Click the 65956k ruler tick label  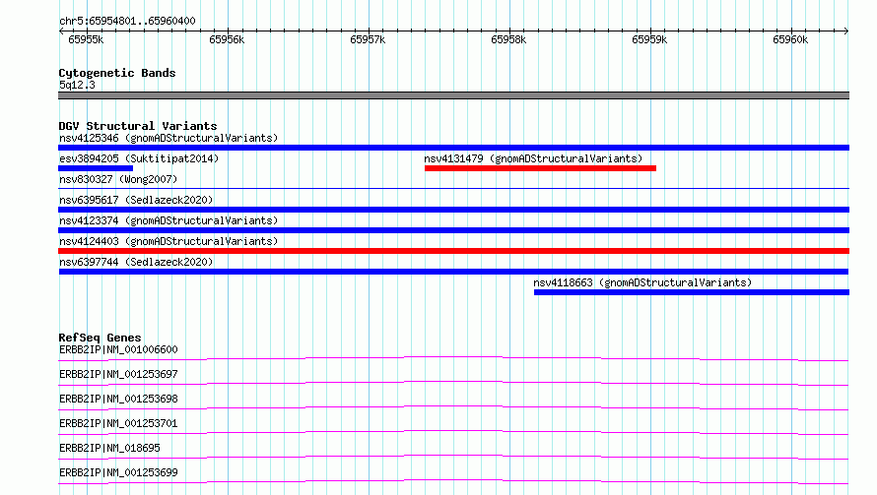pos(227,39)
